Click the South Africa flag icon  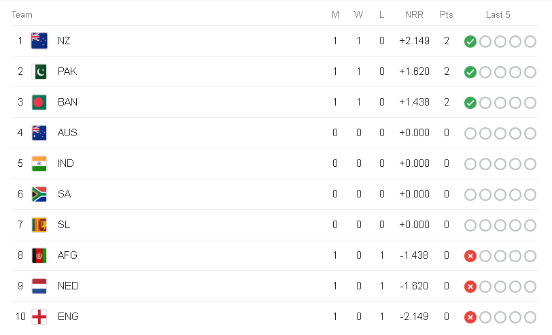(x=39, y=194)
